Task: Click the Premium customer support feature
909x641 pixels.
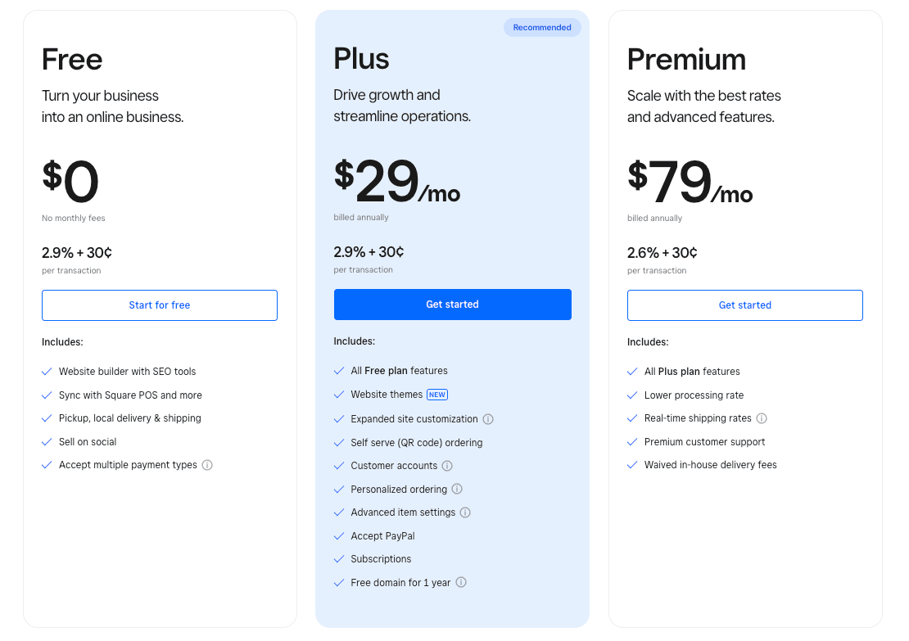Action: (x=704, y=442)
